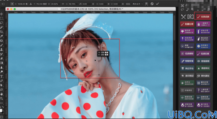
Task: Select the Clone Stamp tool
Action: [x=2, y=50]
